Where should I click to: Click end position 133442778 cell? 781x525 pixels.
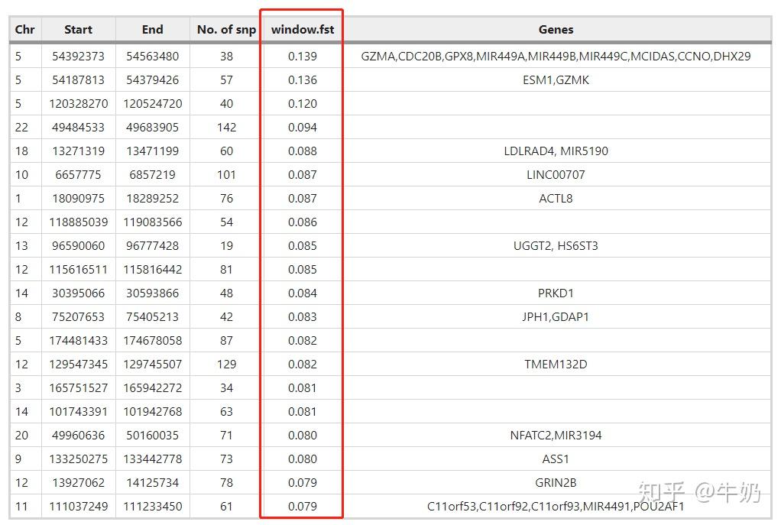(152, 459)
